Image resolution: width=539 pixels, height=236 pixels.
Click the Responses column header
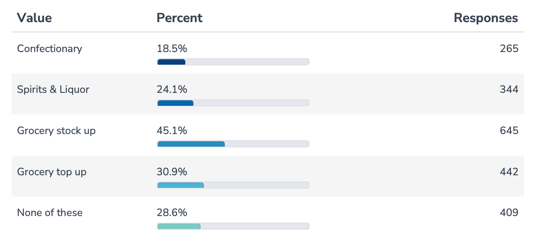click(486, 18)
